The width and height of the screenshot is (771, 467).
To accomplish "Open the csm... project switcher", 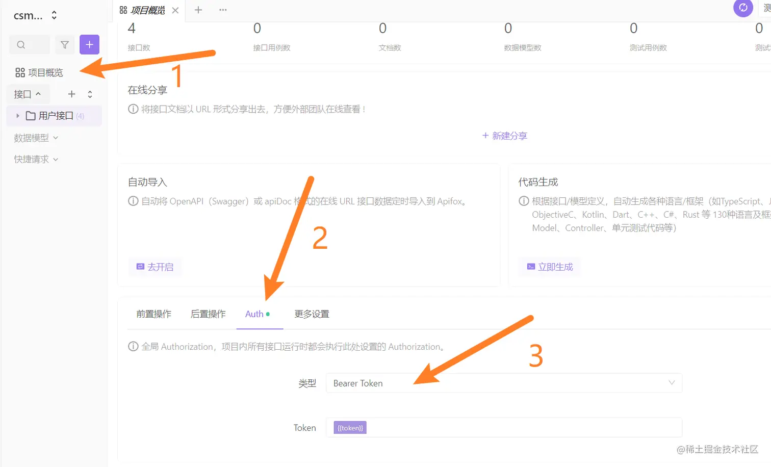I will tap(35, 16).
